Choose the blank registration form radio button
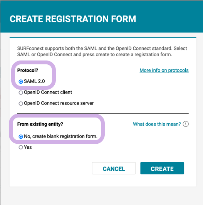Screen dimensions: 203x205 pos(21,137)
